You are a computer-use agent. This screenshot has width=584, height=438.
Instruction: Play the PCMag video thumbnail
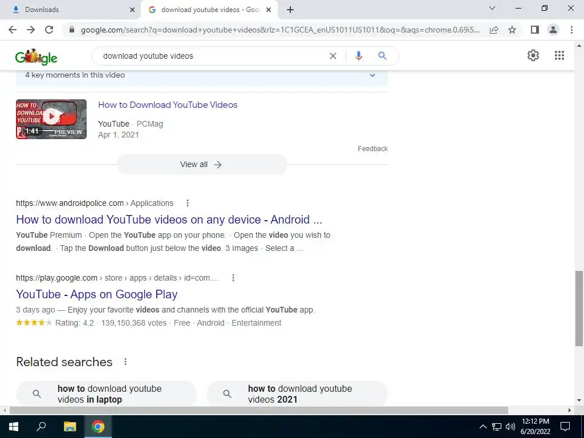coord(51,119)
